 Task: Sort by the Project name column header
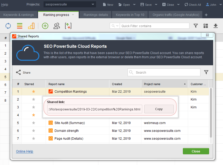(x=164, y=84)
